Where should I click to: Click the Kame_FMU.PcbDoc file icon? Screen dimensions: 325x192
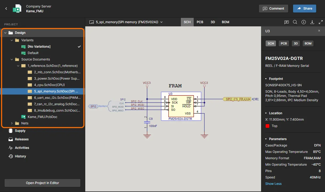[x=23, y=117]
